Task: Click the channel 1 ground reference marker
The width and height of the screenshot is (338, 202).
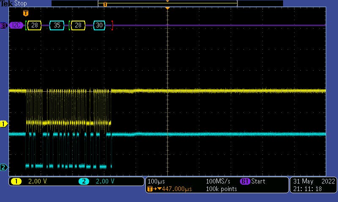Action: point(4,124)
